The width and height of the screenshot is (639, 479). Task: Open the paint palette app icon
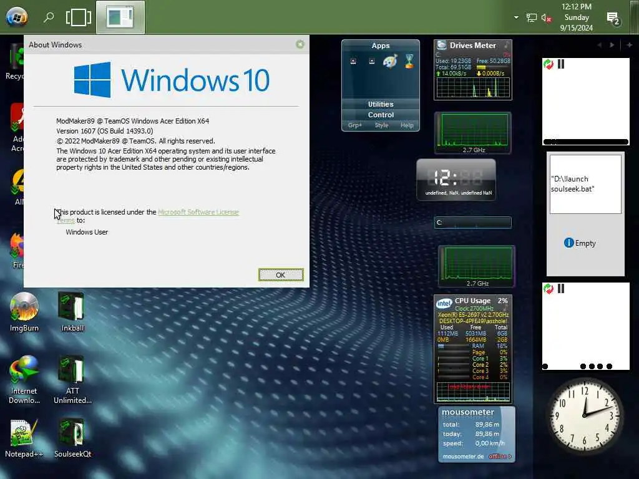[x=390, y=62]
